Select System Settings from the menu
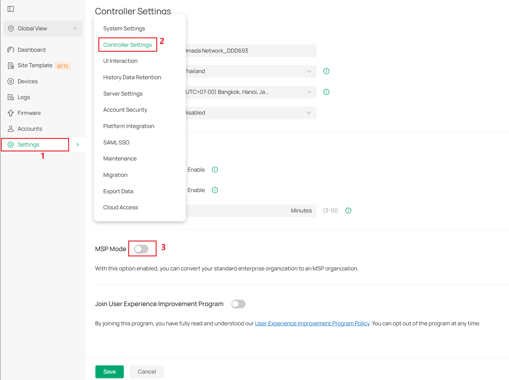 pyautogui.click(x=124, y=28)
